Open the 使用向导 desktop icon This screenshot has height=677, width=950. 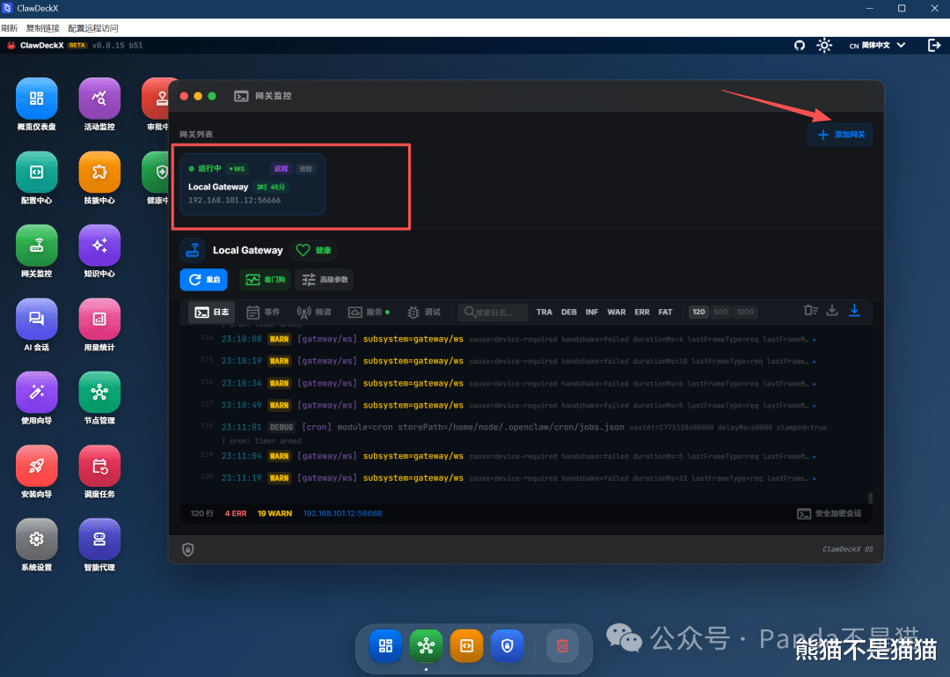(36, 393)
